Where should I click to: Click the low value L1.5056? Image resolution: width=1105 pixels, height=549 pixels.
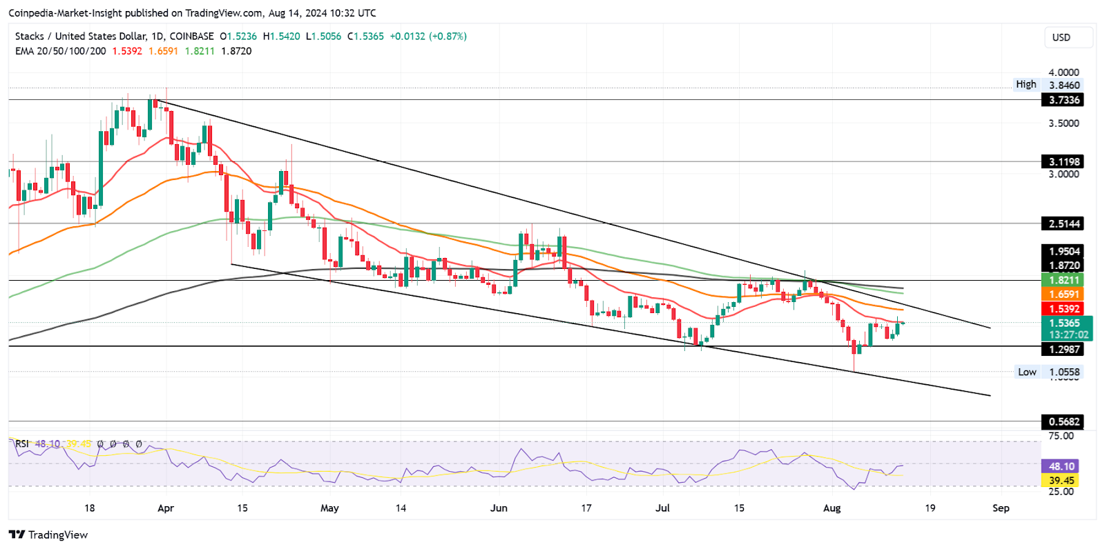pos(323,36)
